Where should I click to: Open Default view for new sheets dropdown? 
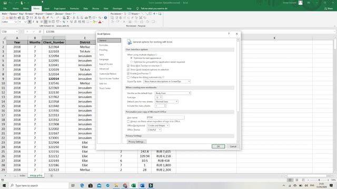(x=166, y=101)
